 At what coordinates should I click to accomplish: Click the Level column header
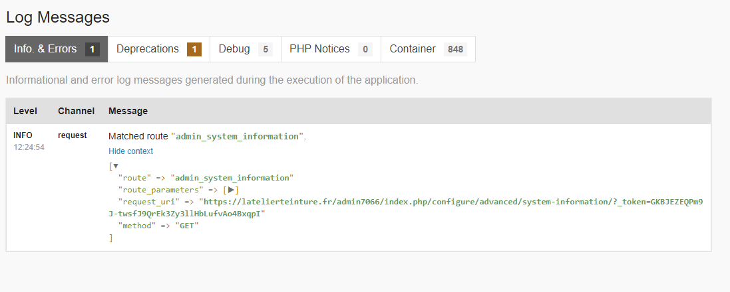[25, 111]
